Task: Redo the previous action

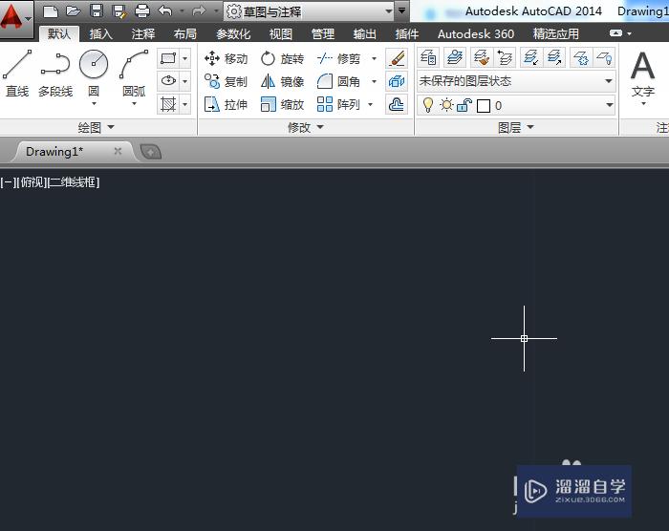Action: (x=199, y=11)
